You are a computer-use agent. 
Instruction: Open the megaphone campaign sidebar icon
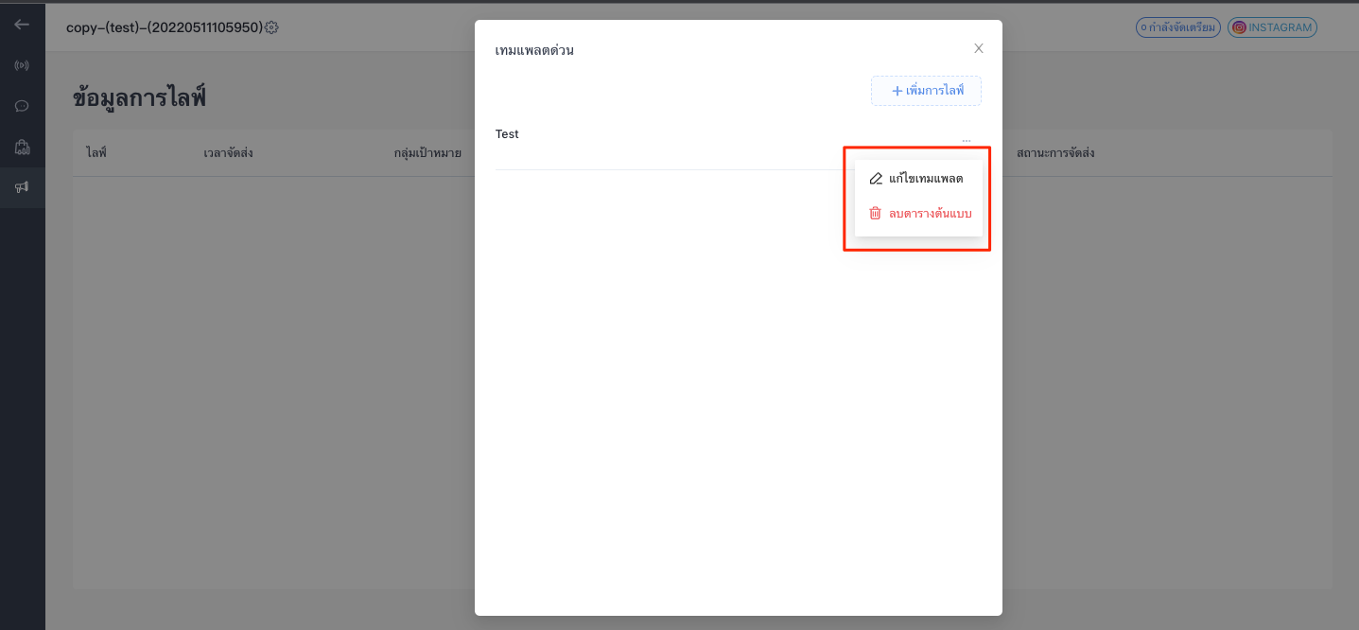click(x=22, y=187)
